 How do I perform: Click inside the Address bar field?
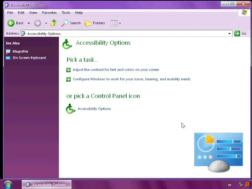(x=126, y=34)
